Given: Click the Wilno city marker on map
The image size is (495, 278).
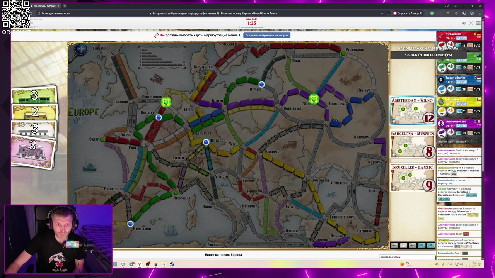Looking at the screenshot, I should pyautogui.click(x=314, y=99).
